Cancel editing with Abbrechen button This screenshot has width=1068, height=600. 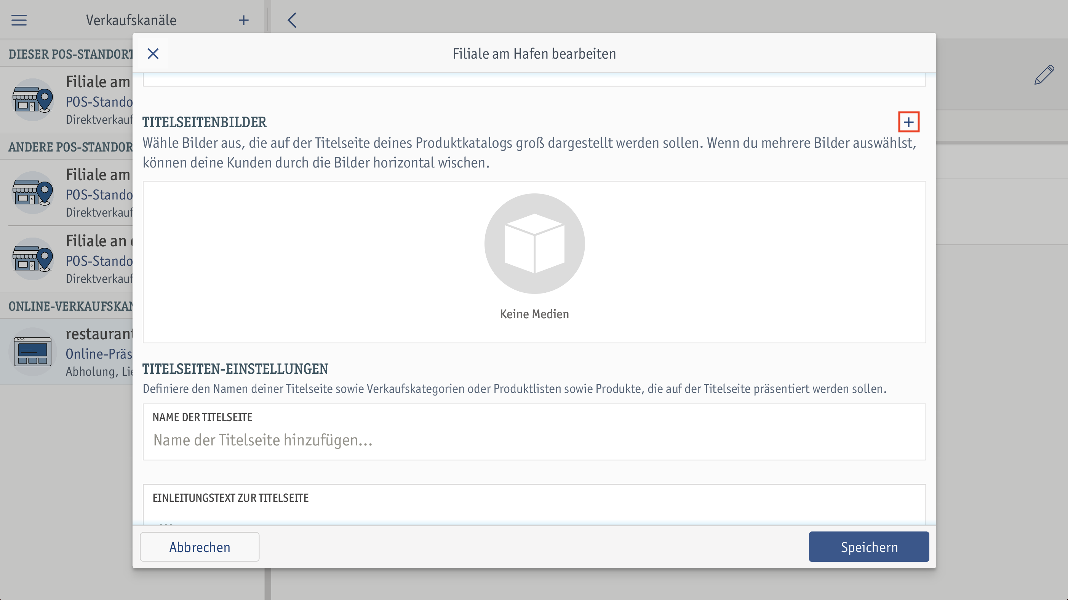click(x=200, y=547)
